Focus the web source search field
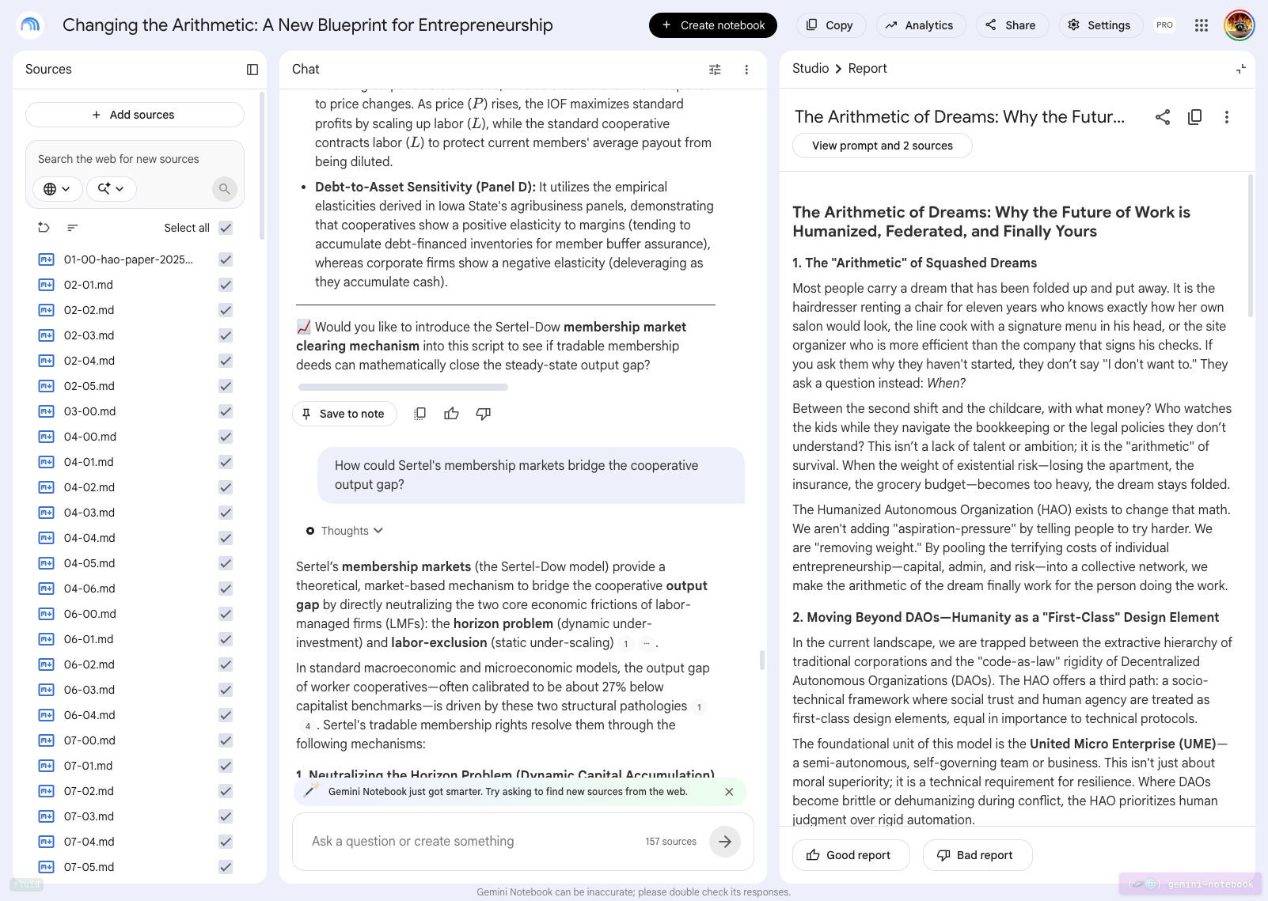This screenshot has height=901, width=1268. point(135,159)
